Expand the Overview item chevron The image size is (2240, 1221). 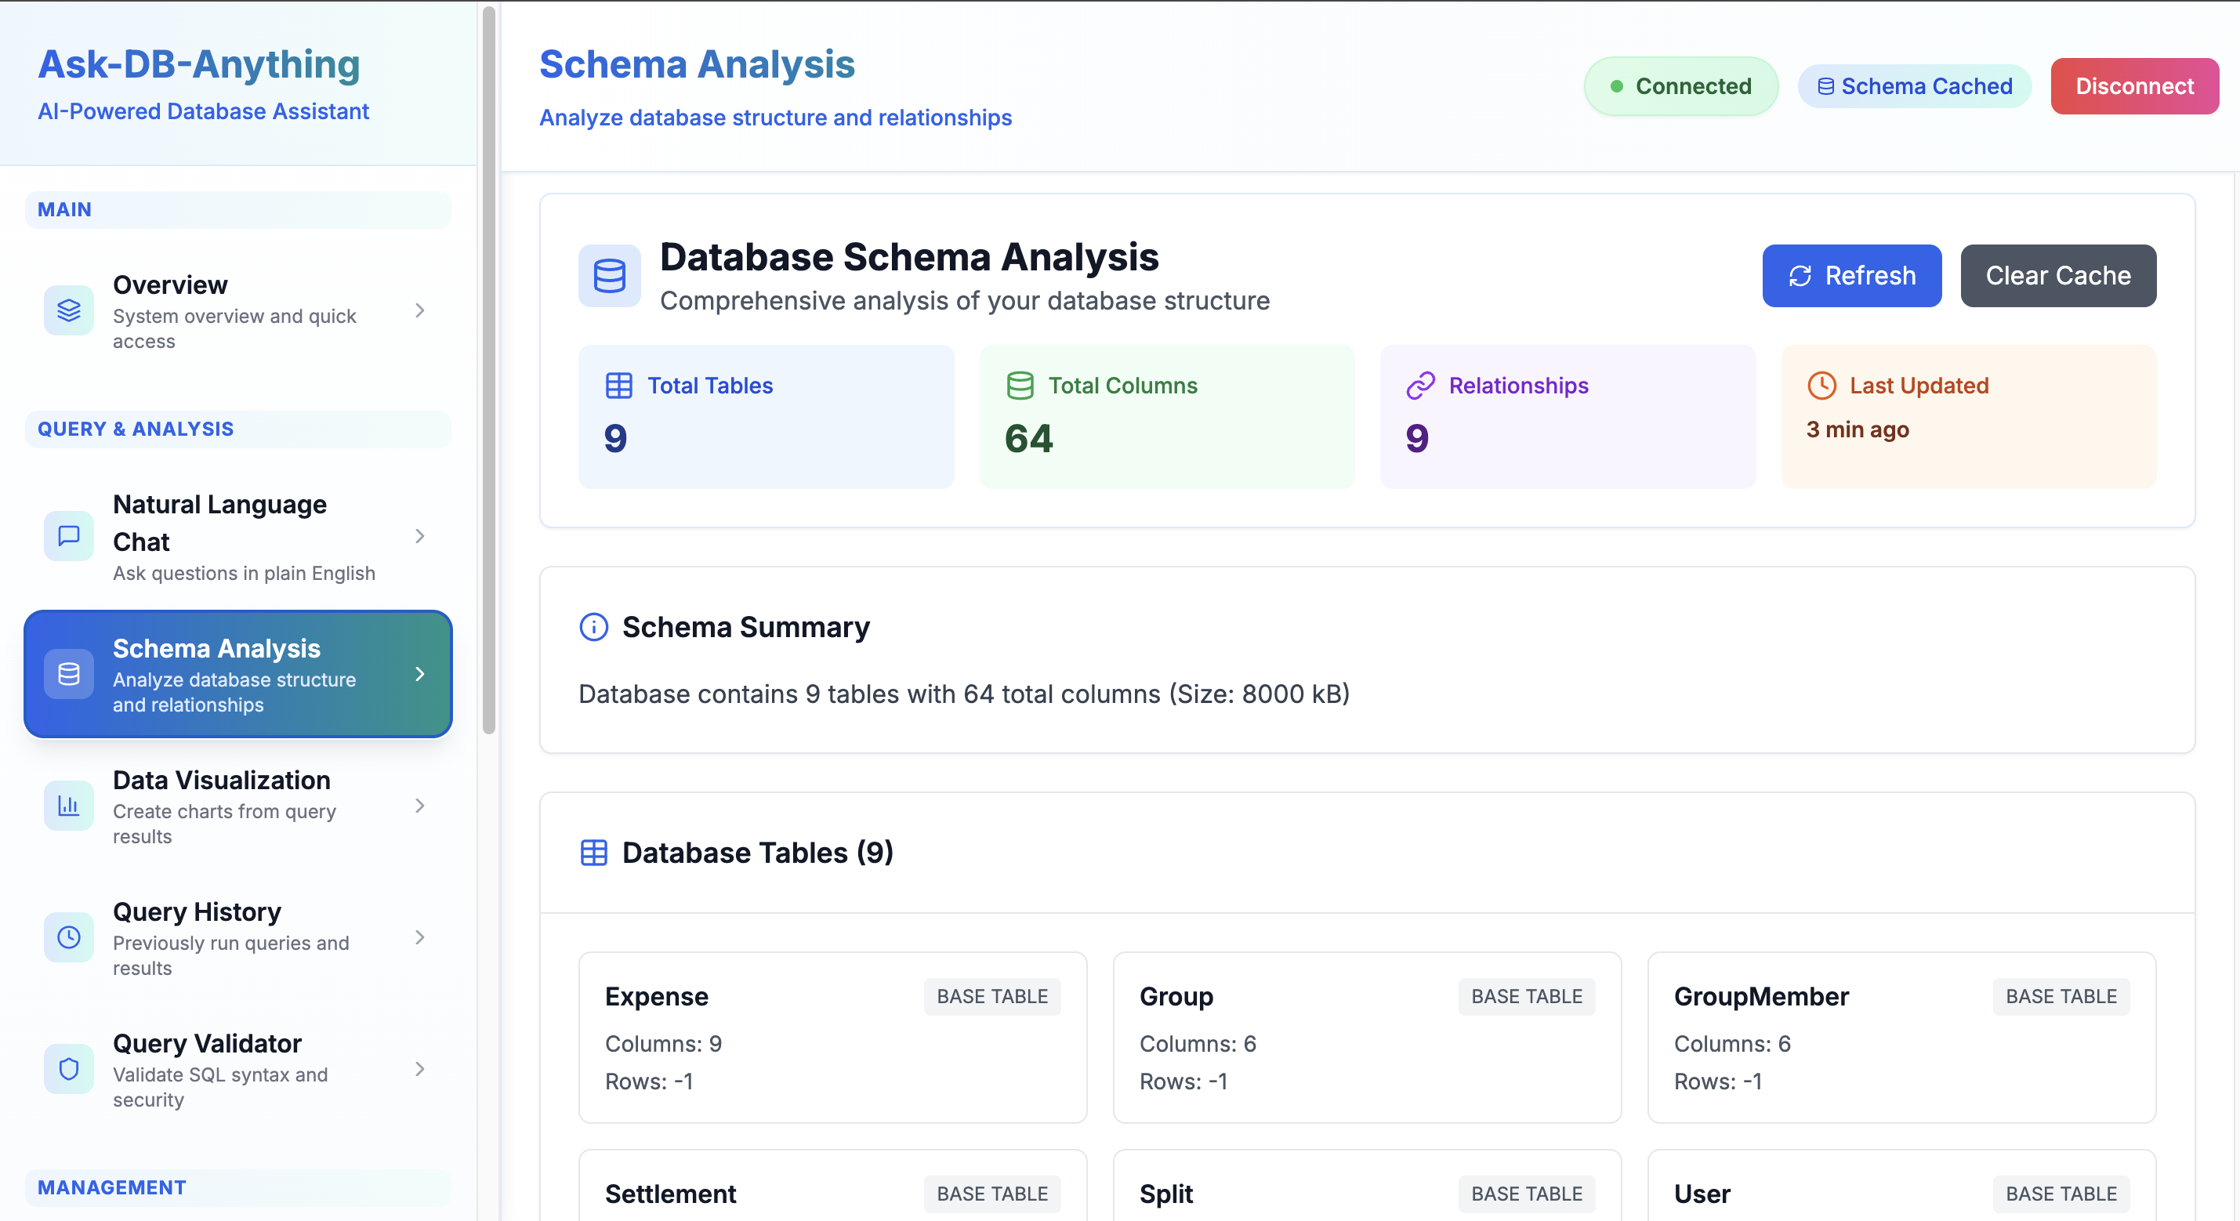tap(420, 310)
